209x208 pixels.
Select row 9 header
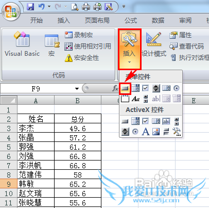9,184
